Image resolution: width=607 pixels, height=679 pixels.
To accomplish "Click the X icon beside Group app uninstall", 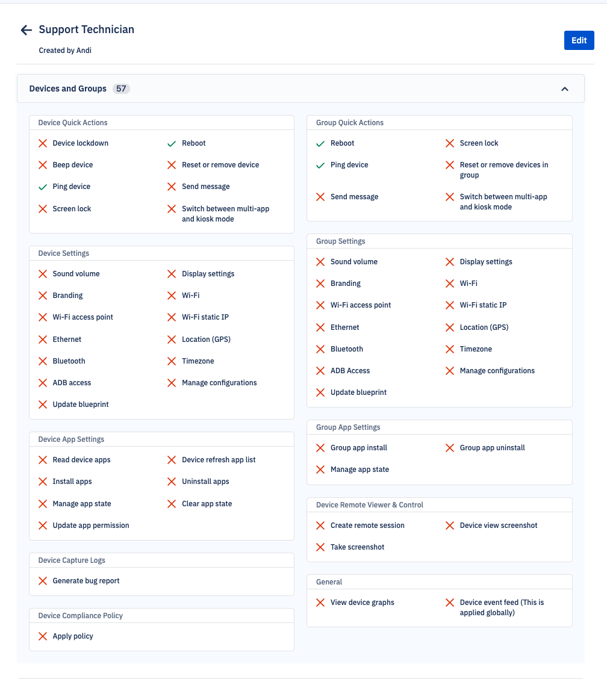I will click(x=450, y=448).
